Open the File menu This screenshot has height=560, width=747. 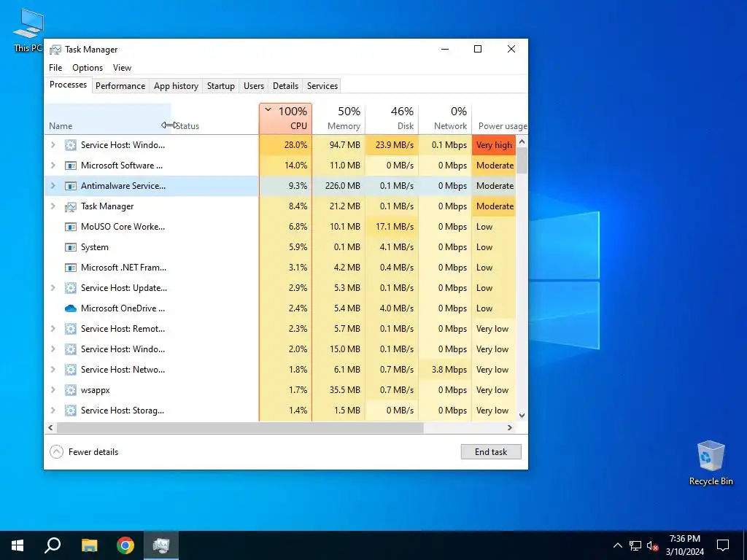pos(55,68)
